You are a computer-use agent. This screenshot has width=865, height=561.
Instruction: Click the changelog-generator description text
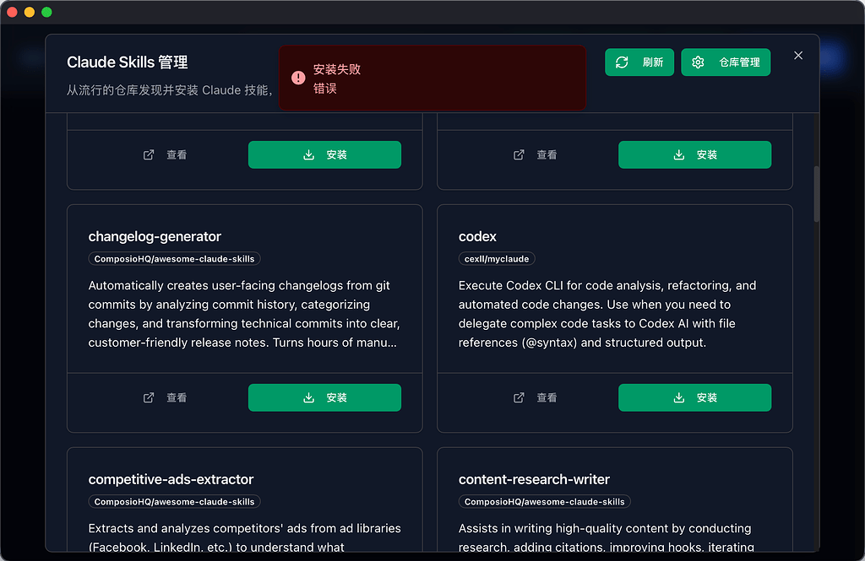pyautogui.click(x=244, y=314)
